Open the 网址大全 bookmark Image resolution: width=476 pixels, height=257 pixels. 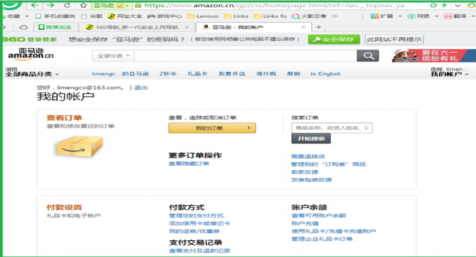click(x=125, y=16)
